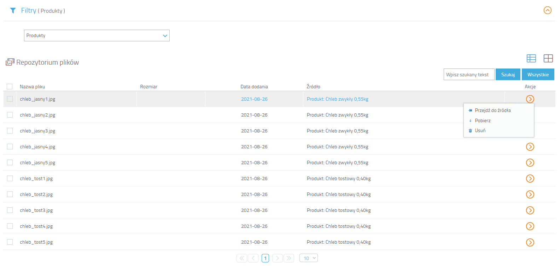Go to last page pagination arrow
This screenshot has width=560, height=267.
[289, 258]
